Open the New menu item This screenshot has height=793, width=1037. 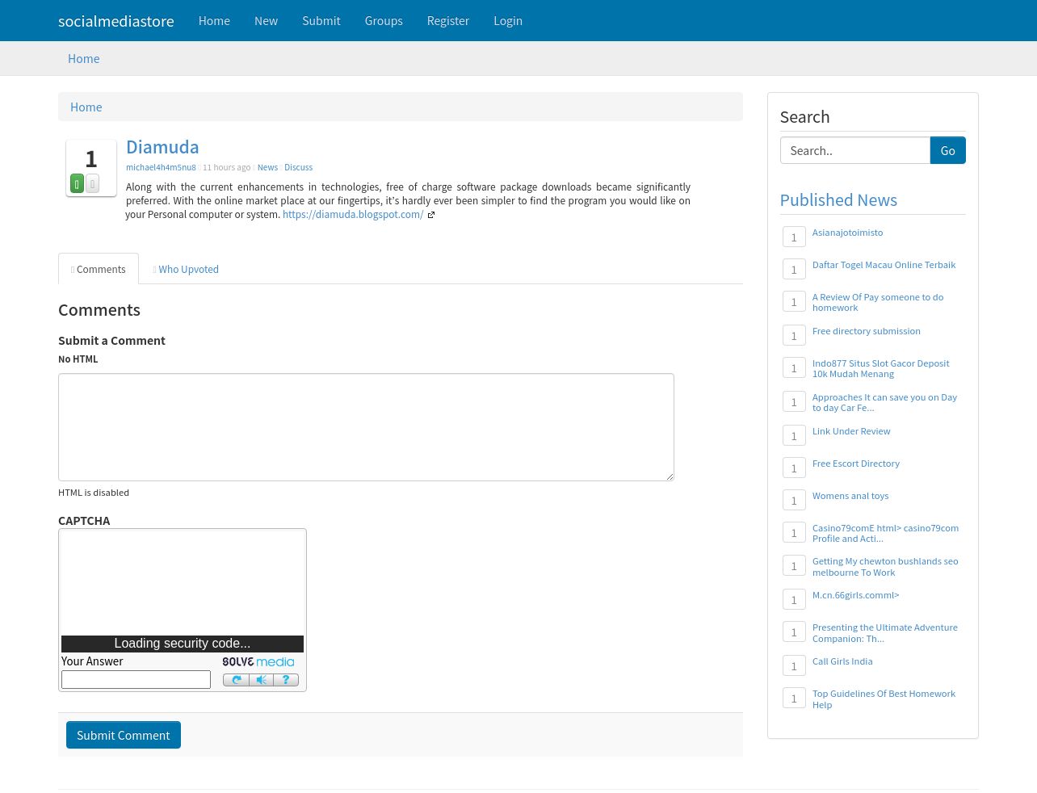coord(266,21)
